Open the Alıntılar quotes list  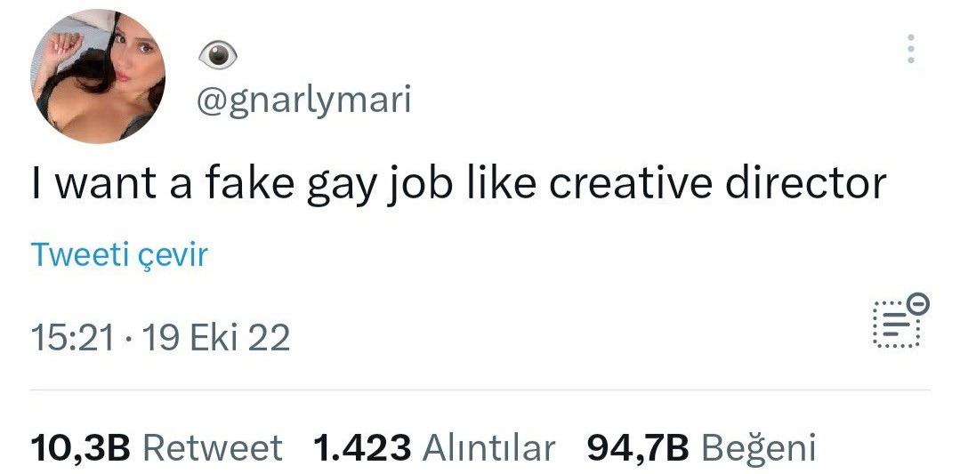point(488,447)
